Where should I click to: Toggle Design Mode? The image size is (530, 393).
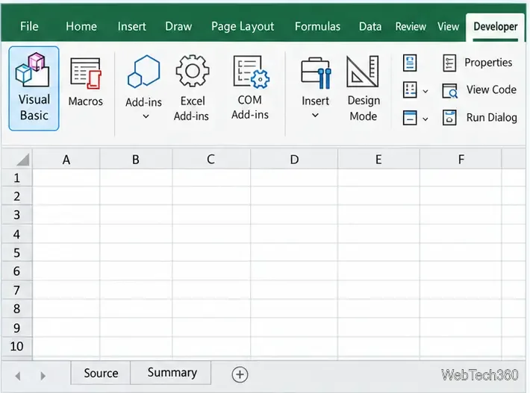pyautogui.click(x=364, y=89)
